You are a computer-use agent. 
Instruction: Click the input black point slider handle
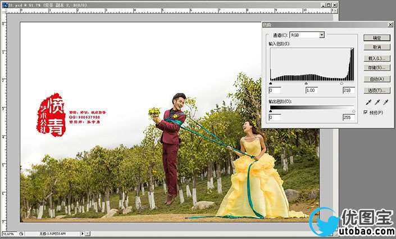coord(271,83)
